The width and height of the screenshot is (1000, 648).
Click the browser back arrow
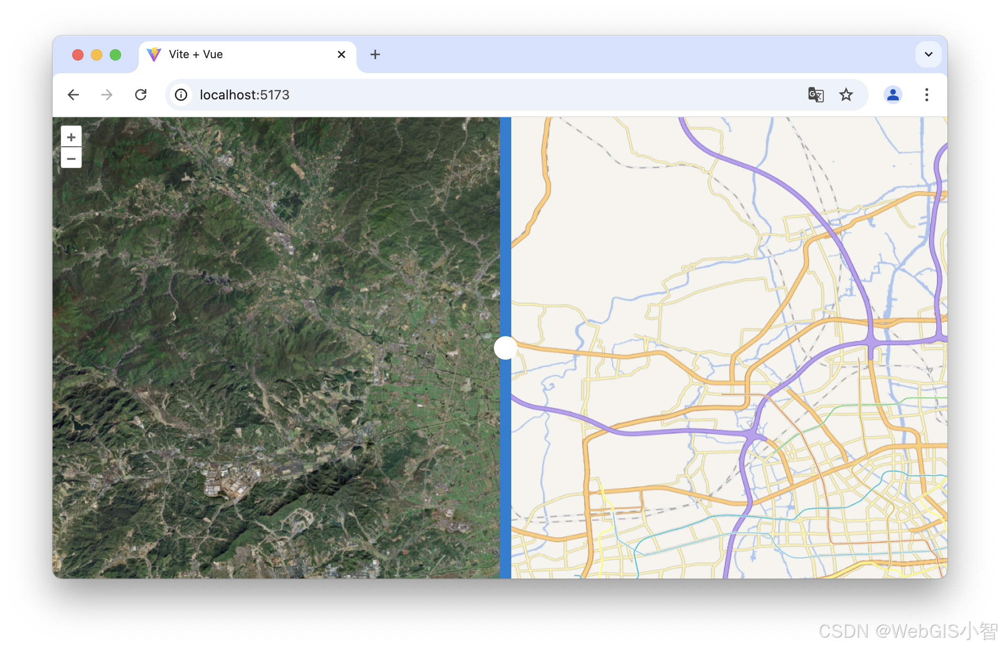74,95
